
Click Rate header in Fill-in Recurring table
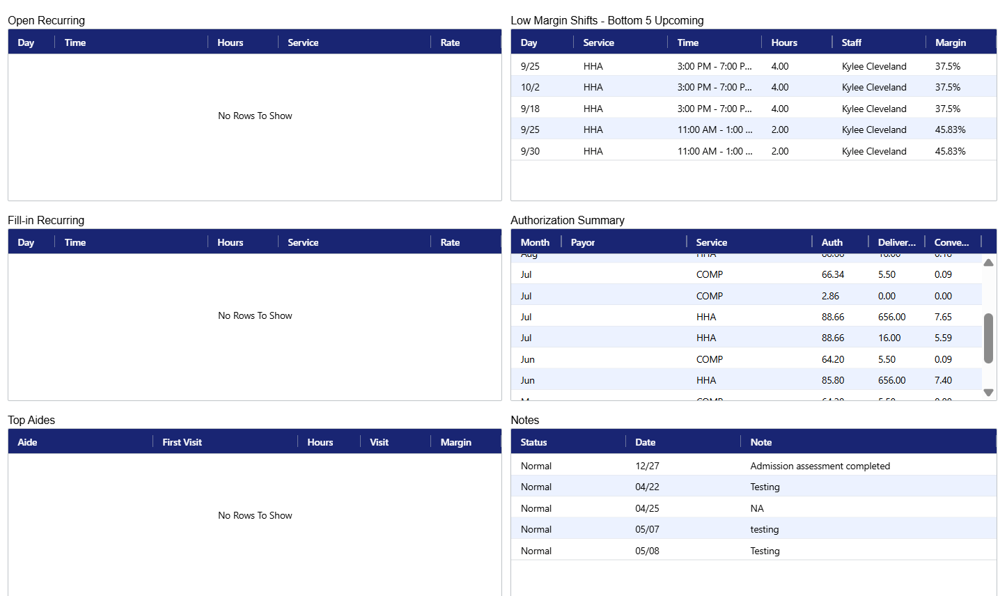pos(450,242)
